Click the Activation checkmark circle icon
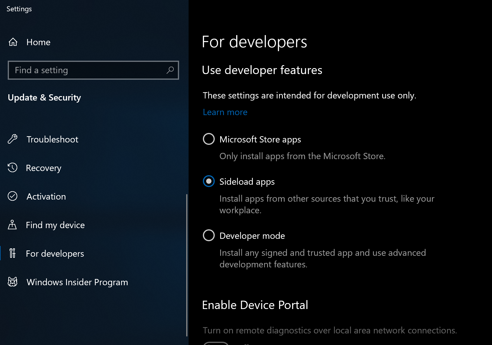492x345 pixels. pyautogui.click(x=12, y=196)
